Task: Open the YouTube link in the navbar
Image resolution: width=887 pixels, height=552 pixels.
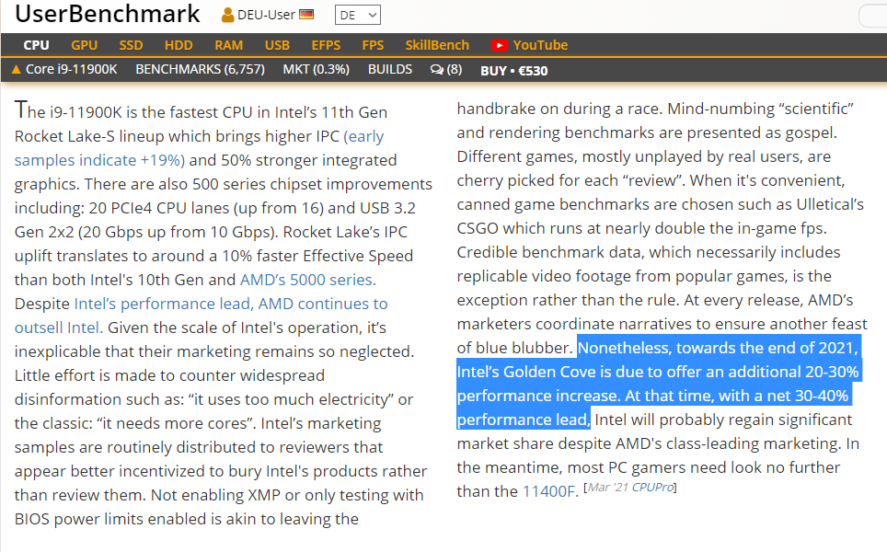Action: pyautogui.click(x=540, y=45)
